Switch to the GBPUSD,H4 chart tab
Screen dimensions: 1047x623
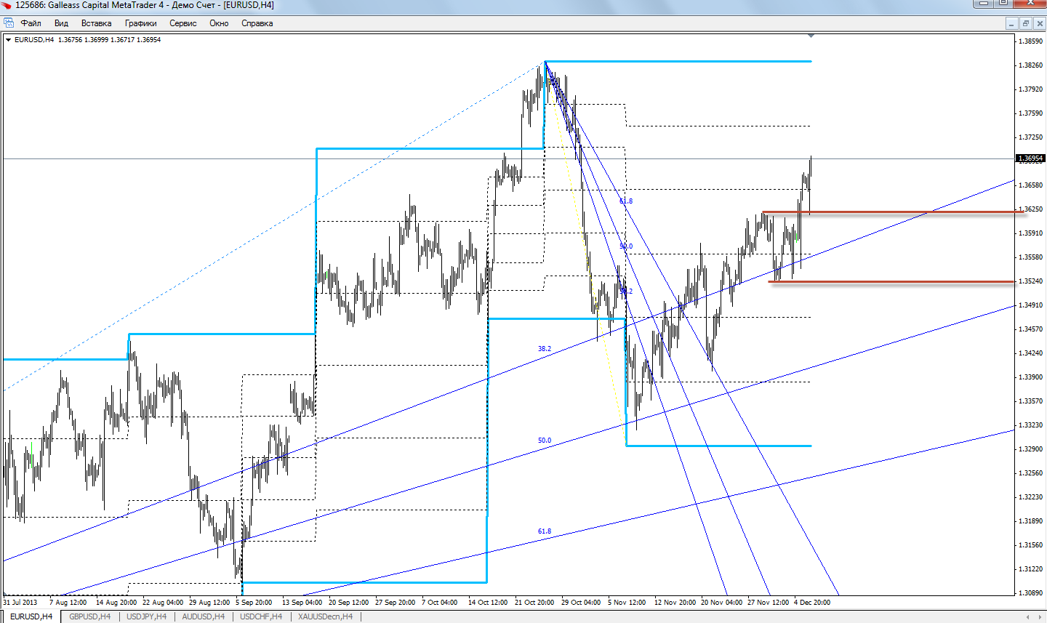pyautogui.click(x=89, y=616)
